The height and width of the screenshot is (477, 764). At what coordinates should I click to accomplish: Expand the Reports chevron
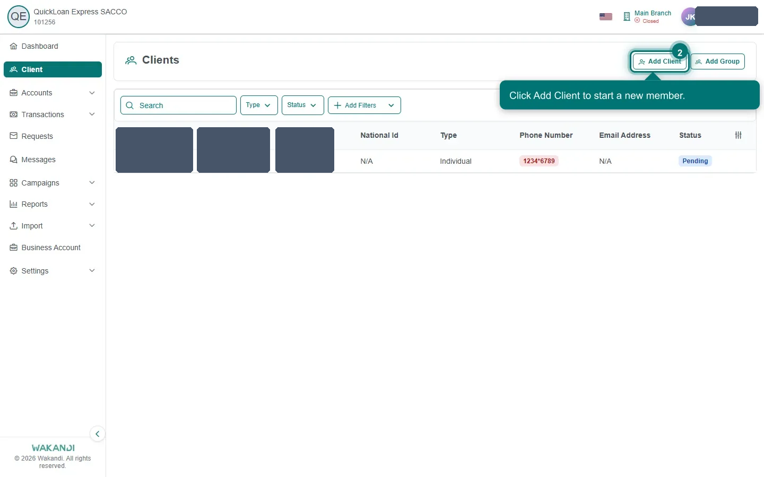tap(92, 204)
